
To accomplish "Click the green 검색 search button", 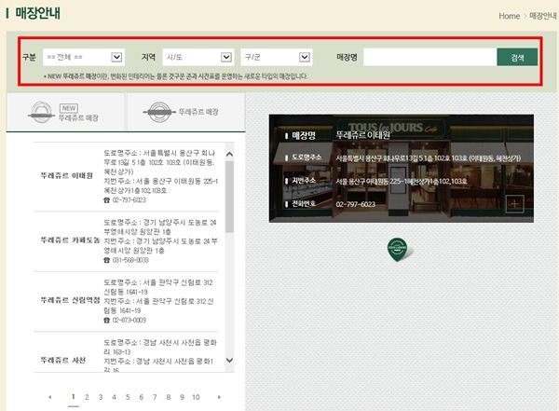I will pos(517,58).
